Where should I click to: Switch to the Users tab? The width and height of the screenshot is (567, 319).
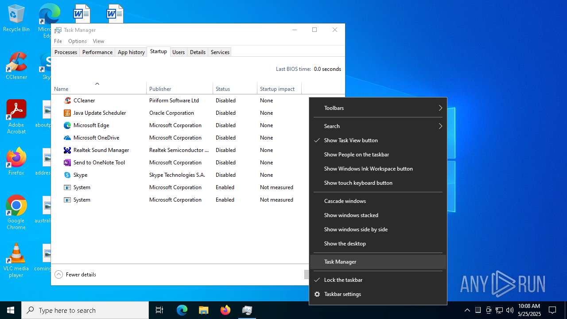tap(179, 52)
